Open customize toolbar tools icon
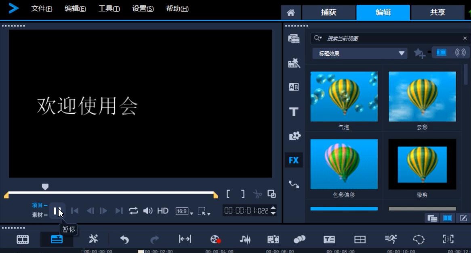Viewport: 471px width, 253px height. pyautogui.click(x=93, y=239)
